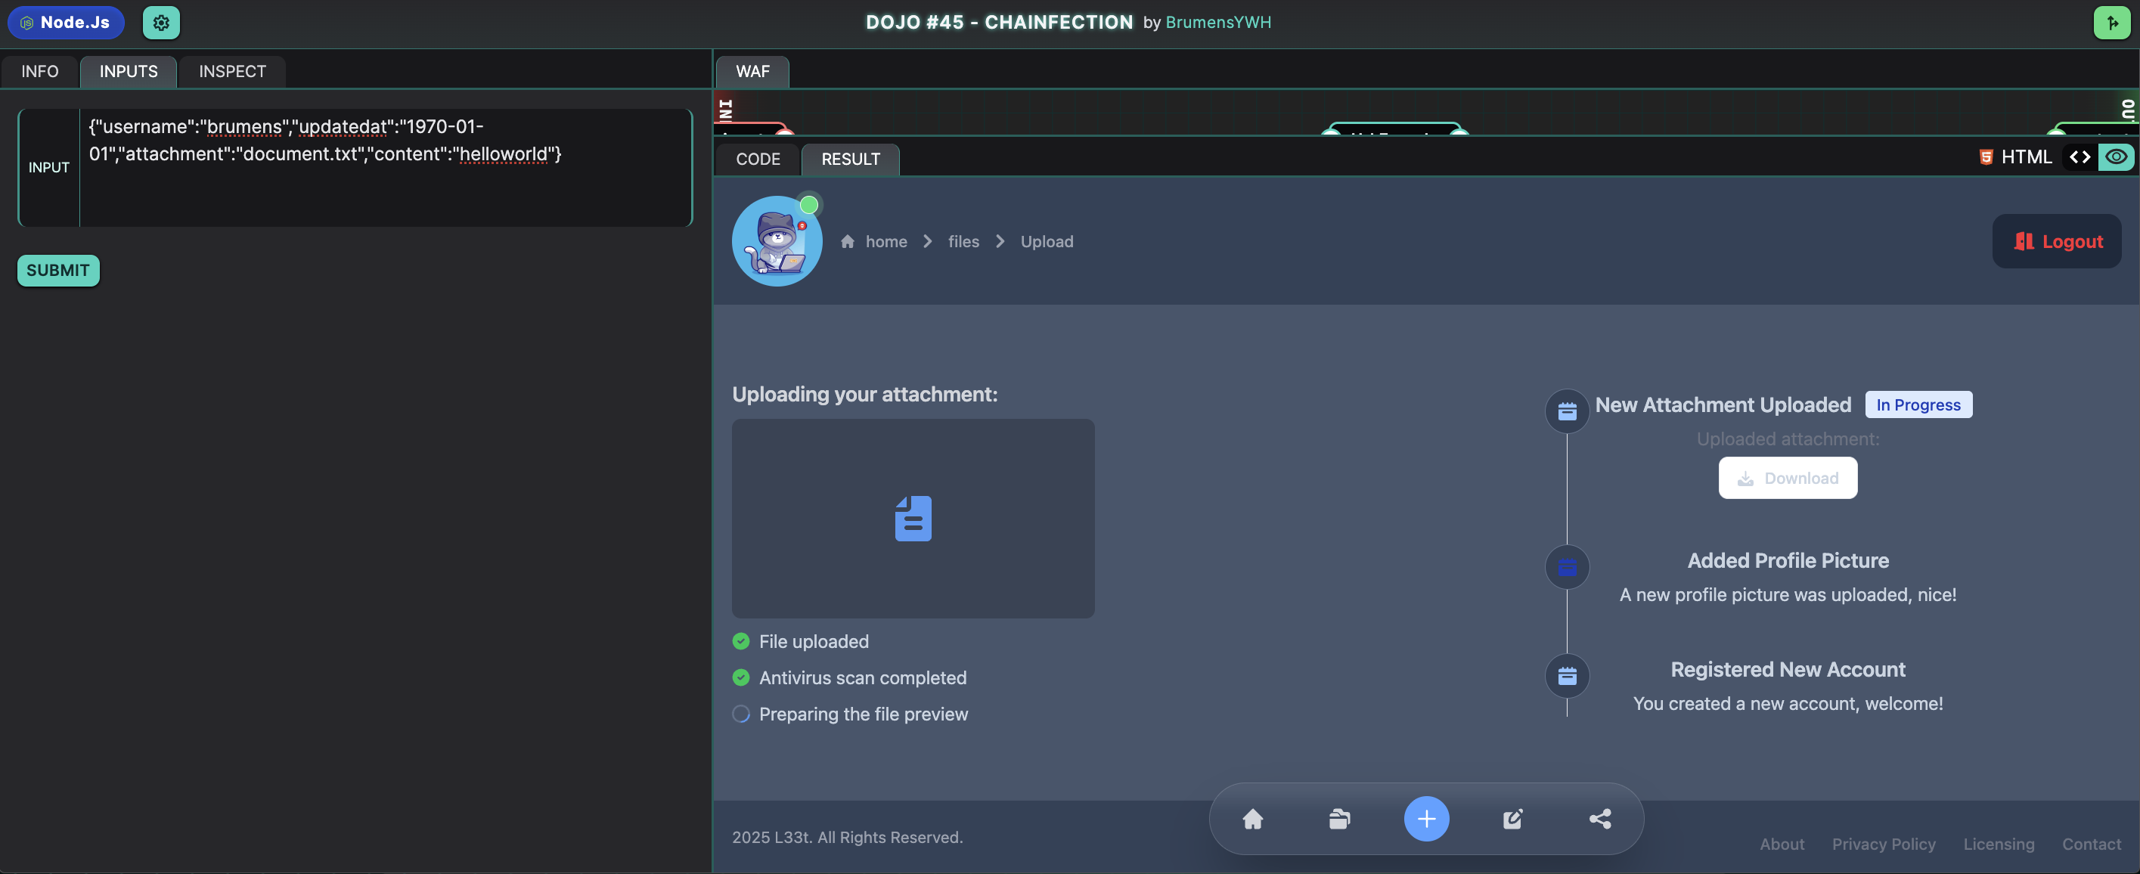
Task: Open the CODE tab
Action: click(x=758, y=159)
